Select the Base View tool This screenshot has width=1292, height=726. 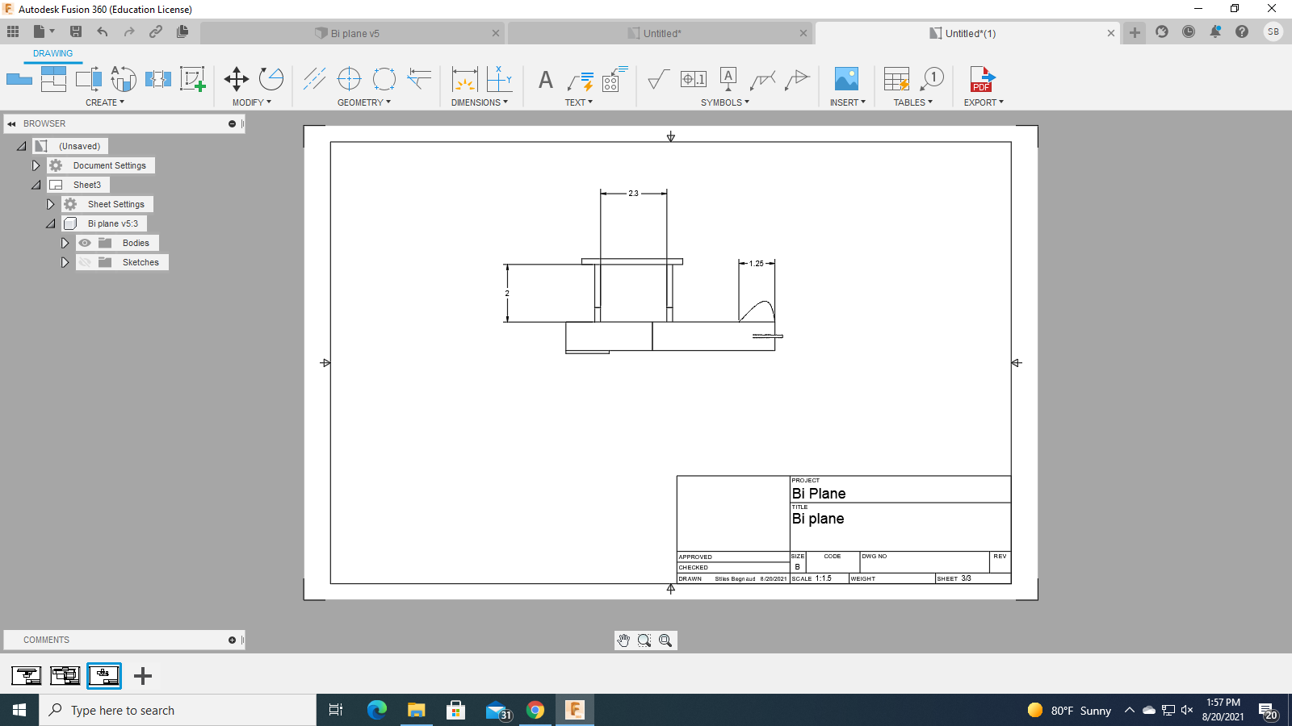pyautogui.click(x=19, y=78)
